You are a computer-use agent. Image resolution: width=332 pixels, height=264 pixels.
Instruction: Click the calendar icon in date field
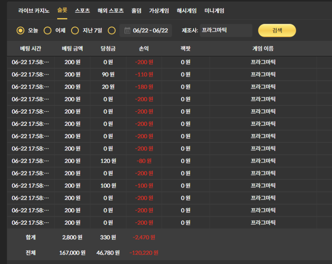point(127,31)
